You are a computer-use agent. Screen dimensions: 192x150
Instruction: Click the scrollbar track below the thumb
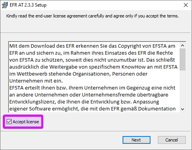pyautogui.click(x=182, y=88)
